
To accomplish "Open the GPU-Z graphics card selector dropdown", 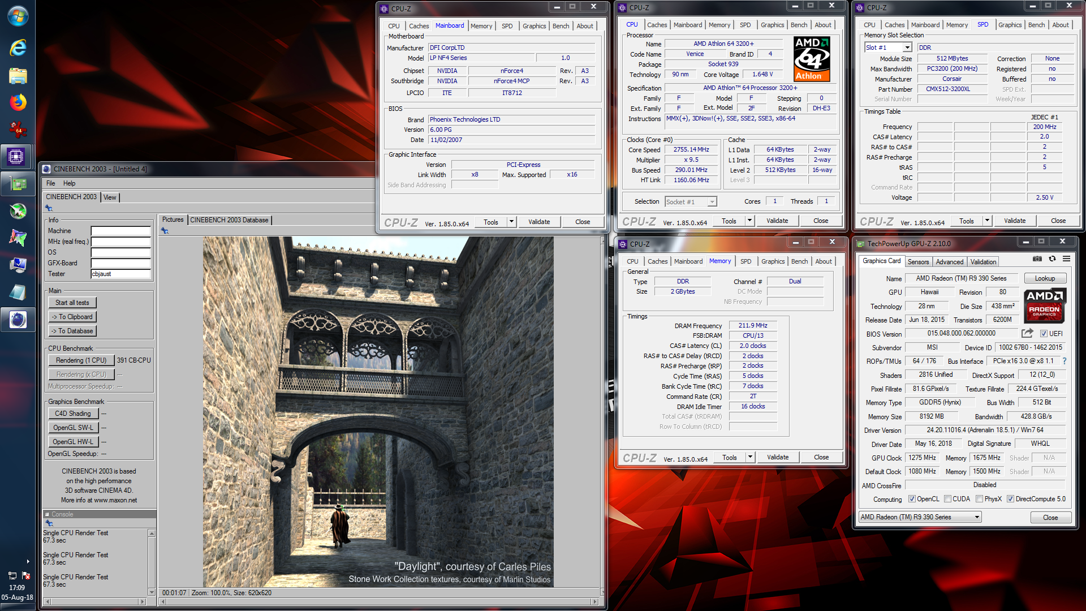I will pyautogui.click(x=920, y=517).
